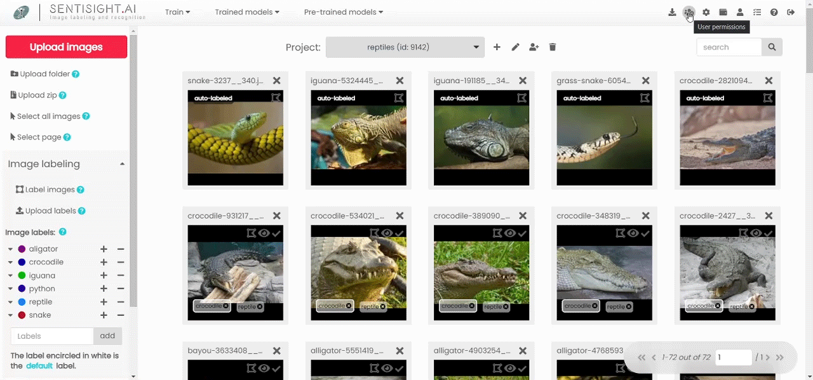
Task: Delete project using trash icon
Action: click(x=553, y=47)
